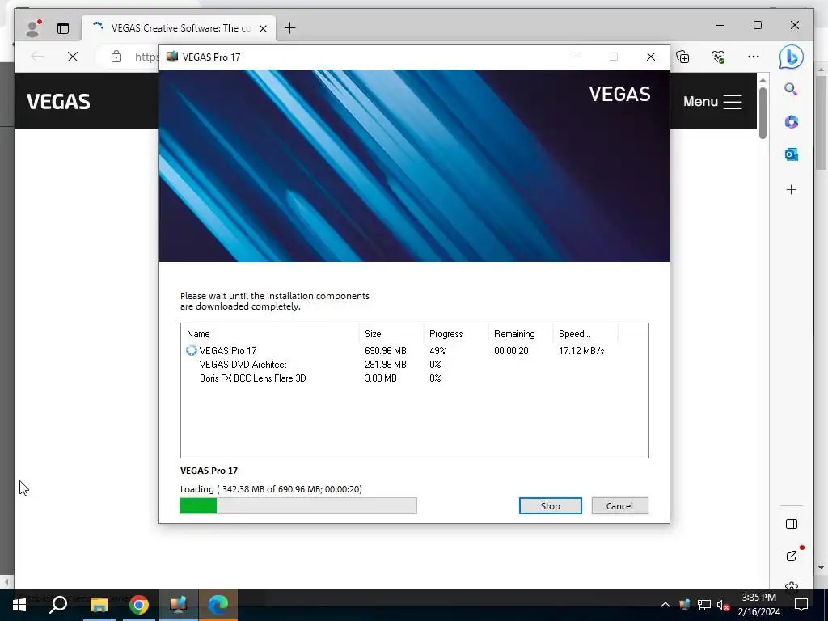Open the Windows notification center
The width and height of the screenshot is (828, 621).
click(x=801, y=605)
